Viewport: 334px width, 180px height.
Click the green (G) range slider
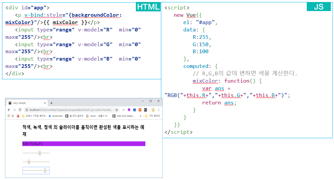coord(36,162)
